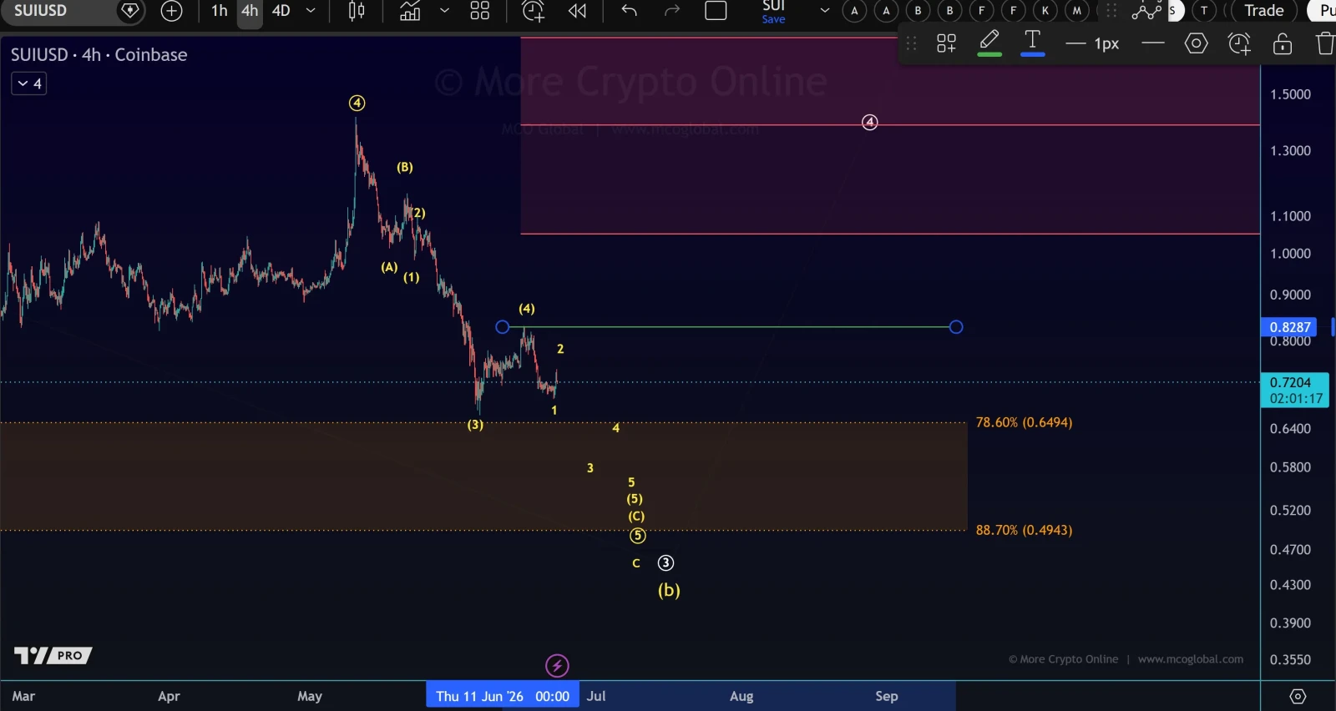This screenshot has width=1336, height=711.
Task: Switch to the 1h timeframe
Action: pos(220,11)
